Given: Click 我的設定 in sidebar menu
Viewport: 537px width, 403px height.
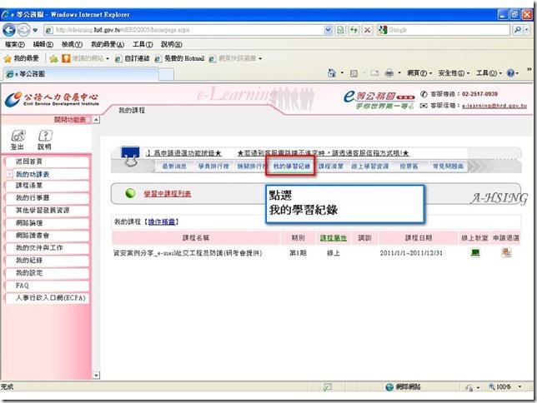Looking at the screenshot, I should 48,273.
